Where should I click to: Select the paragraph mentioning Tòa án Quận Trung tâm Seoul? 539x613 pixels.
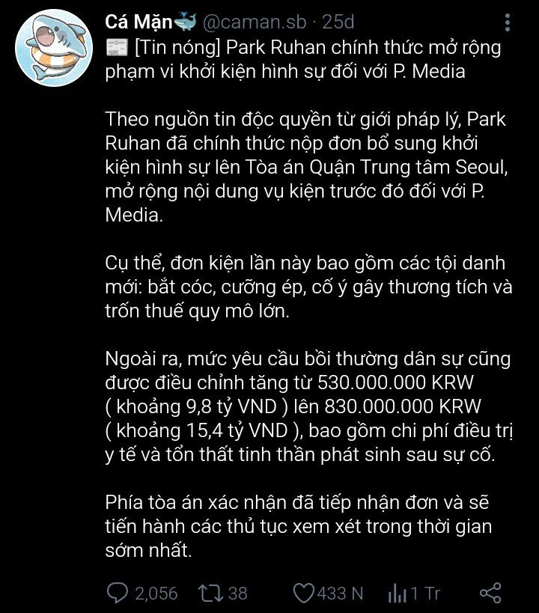(x=306, y=167)
